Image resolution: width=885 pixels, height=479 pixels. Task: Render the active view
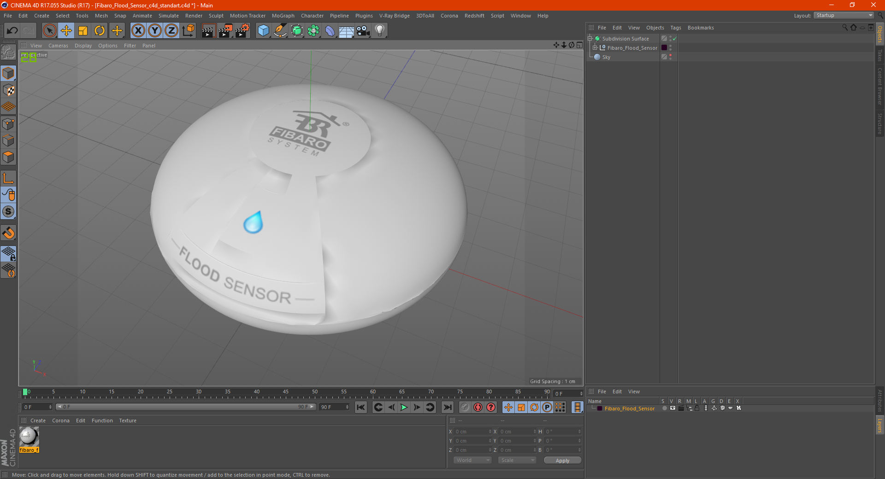[x=208, y=31]
